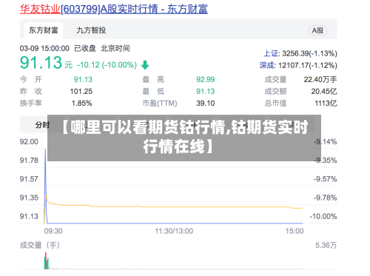Click the 92.00 price axis label

pos(29,142)
